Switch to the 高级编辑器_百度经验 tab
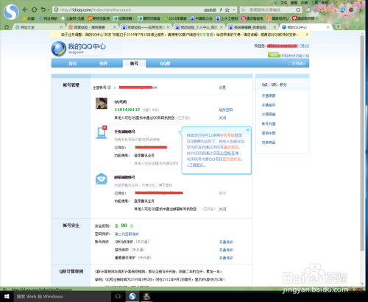 (x=252, y=27)
